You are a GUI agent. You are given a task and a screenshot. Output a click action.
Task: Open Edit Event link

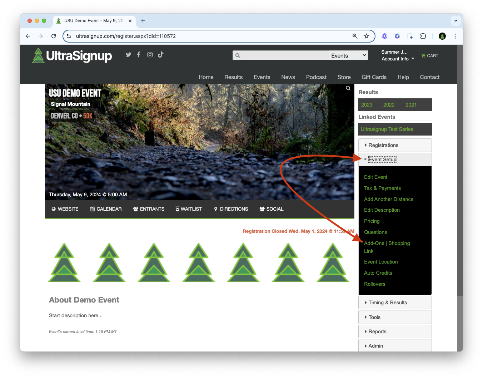375,177
